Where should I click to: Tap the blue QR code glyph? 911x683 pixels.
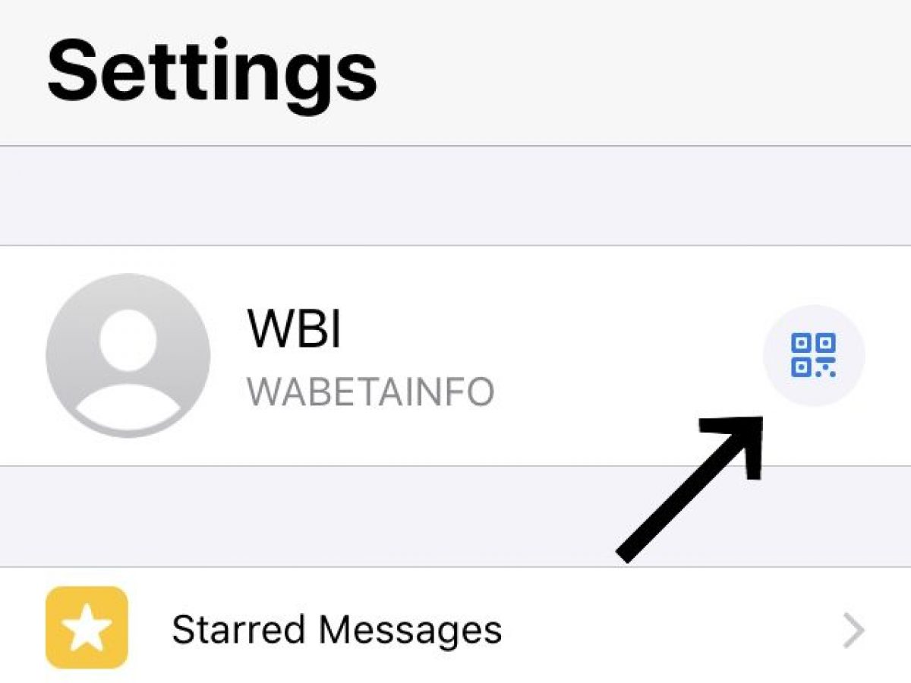[x=814, y=355]
